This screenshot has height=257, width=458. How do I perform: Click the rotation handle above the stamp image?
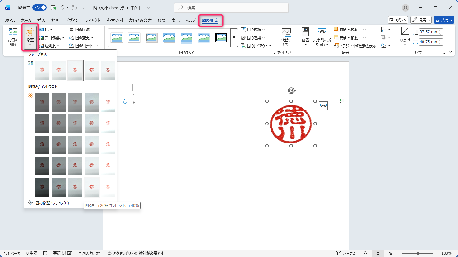coord(291,91)
